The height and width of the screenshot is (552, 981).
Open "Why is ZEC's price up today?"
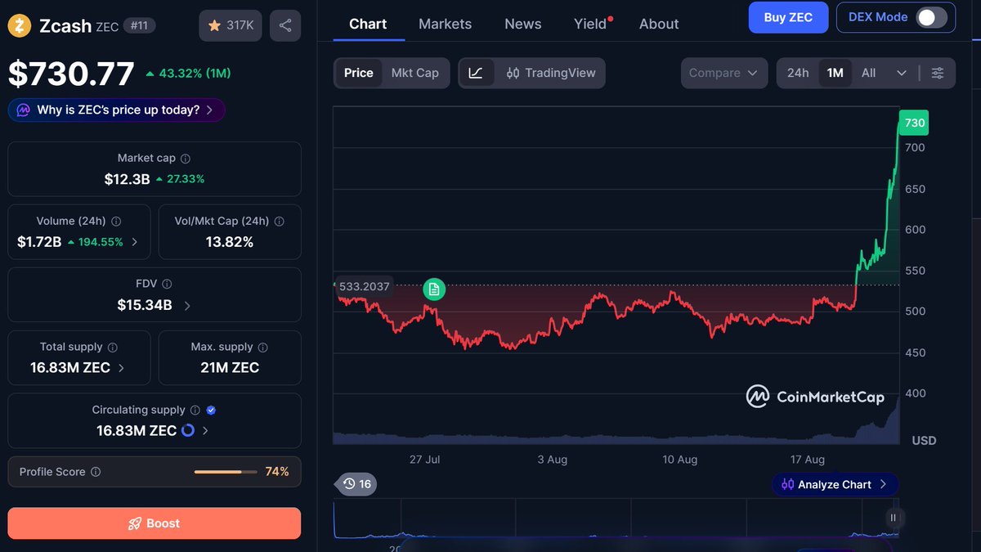117,110
